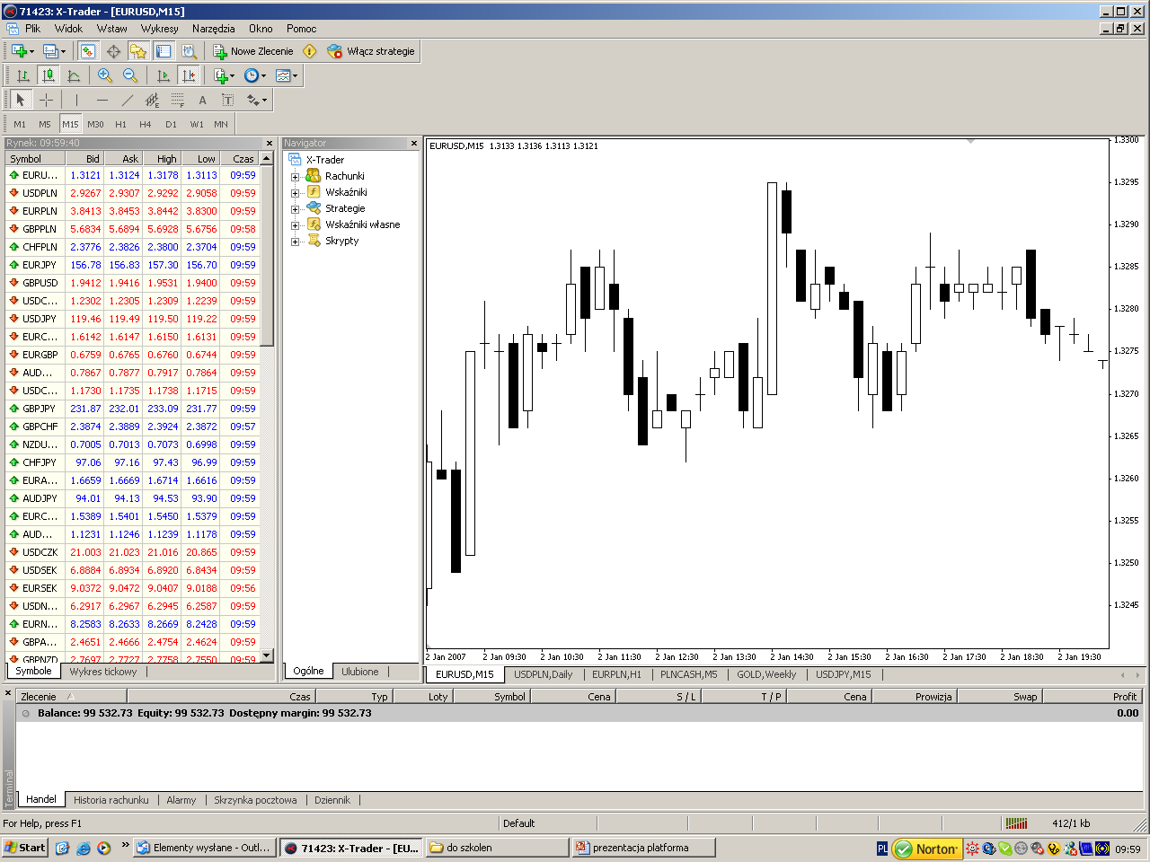Open the Wykresy menu
The width and height of the screenshot is (1150, 862).
(160, 29)
